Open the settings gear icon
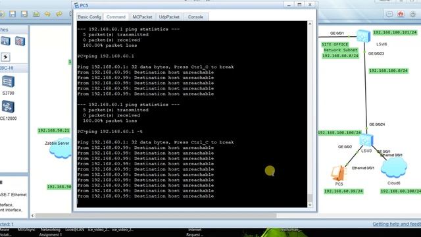The width and height of the screenshot is (421, 237). click(412, 14)
